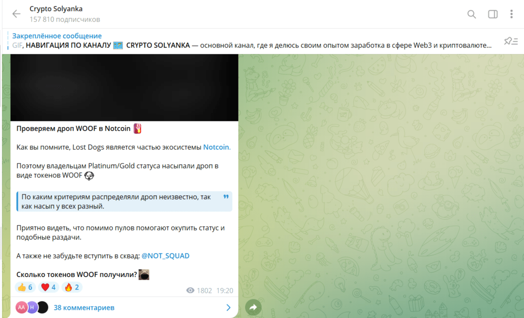Open the three-dot more options menu
The width and height of the screenshot is (524, 318).
[x=511, y=14]
